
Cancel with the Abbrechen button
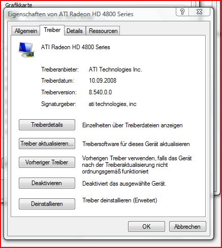click(187, 226)
